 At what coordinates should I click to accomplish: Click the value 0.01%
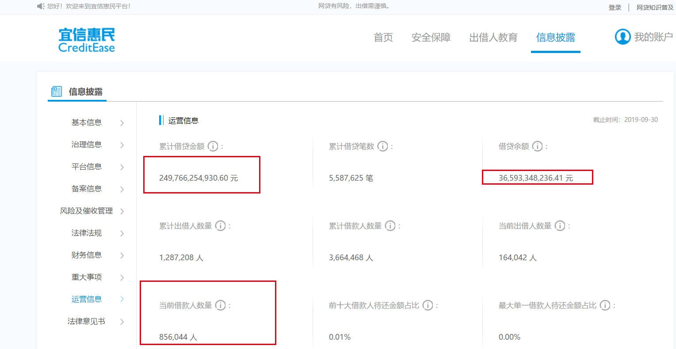click(x=340, y=337)
